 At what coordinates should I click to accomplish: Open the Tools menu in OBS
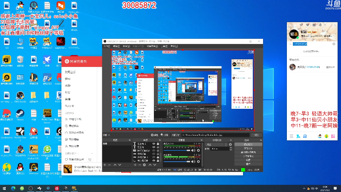(x=164, y=46)
